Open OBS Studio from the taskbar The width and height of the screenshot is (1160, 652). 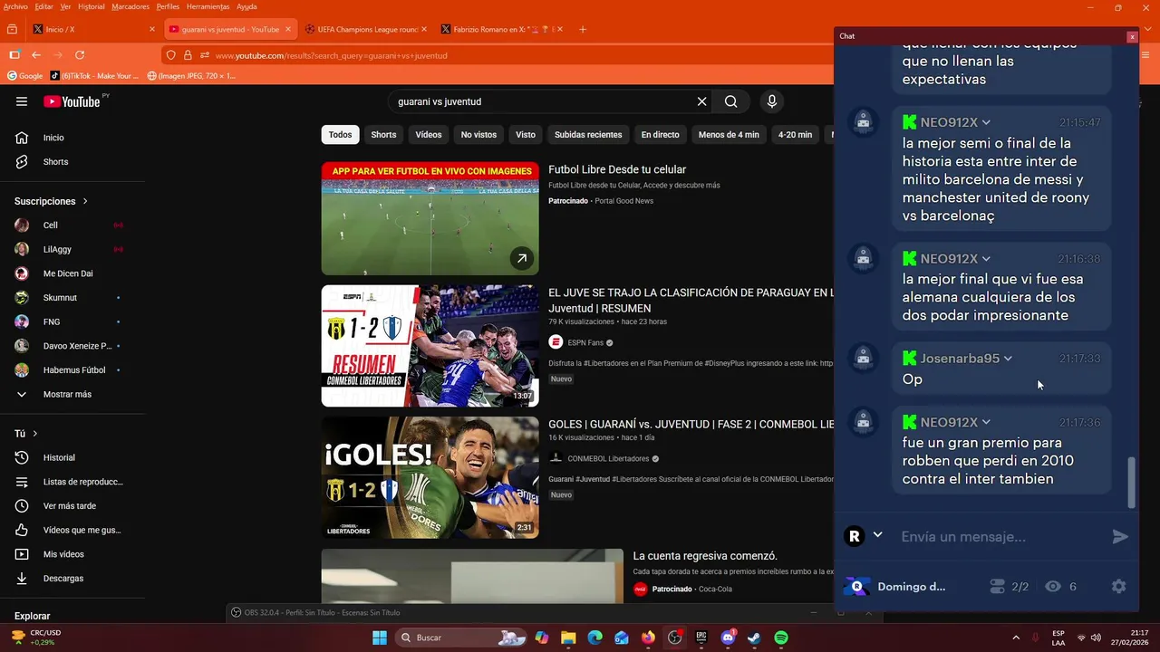(x=674, y=638)
